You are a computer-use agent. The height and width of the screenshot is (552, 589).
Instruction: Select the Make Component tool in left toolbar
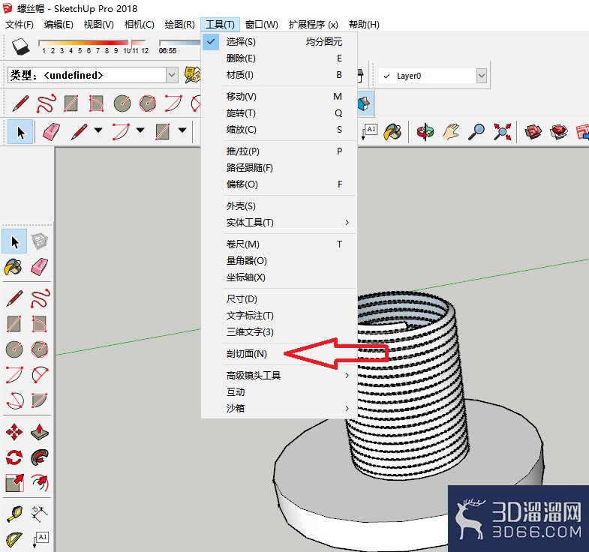click(40, 241)
